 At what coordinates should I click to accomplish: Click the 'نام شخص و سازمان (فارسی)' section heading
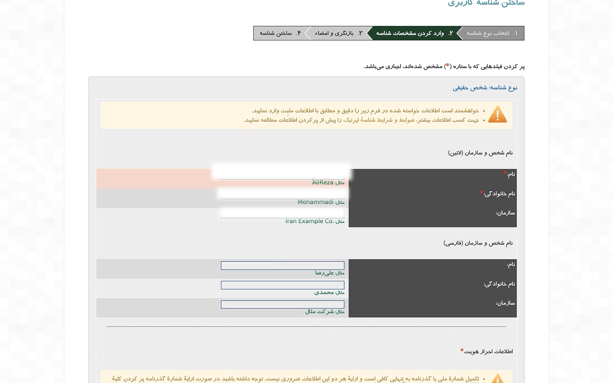click(478, 243)
